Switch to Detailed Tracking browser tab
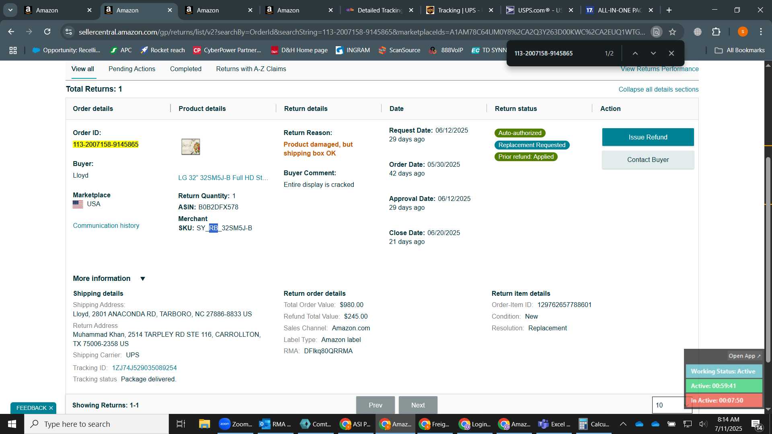Viewport: 772px width, 434px height. (380, 10)
